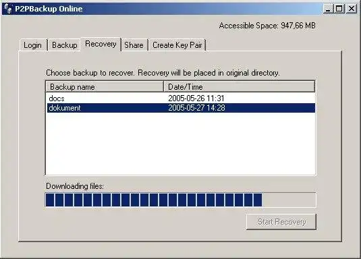Click the Choose backup to recover instruction text
361x259 pixels.
(163, 73)
